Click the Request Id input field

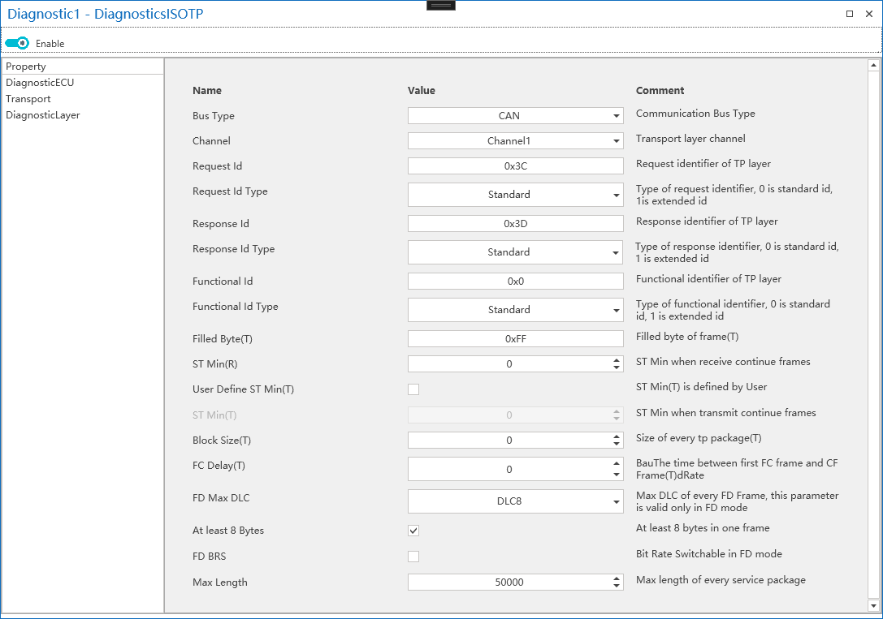[x=515, y=166]
